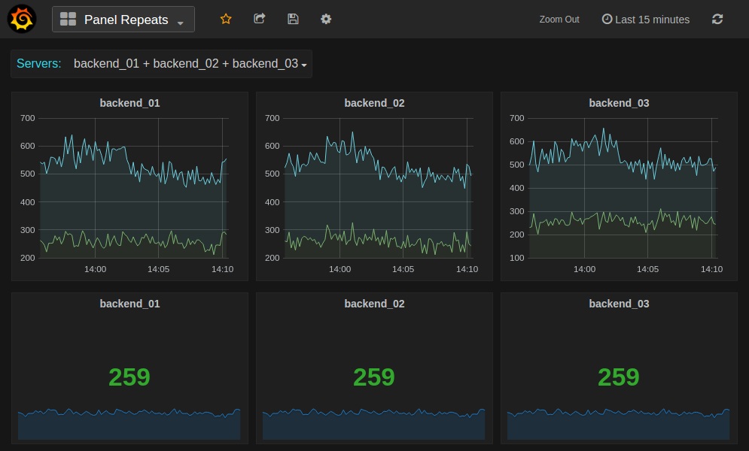Click the clock icon in time picker
Image resolution: width=749 pixels, height=451 pixels.
pyautogui.click(x=607, y=19)
